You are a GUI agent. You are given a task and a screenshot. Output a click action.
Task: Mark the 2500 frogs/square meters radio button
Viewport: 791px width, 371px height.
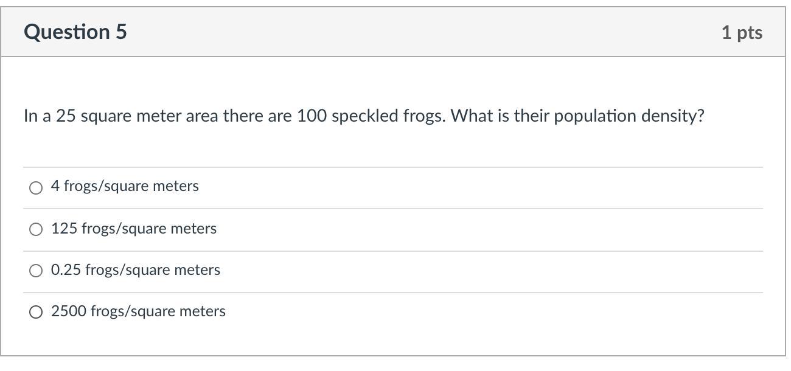36,312
